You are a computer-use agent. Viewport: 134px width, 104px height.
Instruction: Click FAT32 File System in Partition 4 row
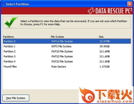click(62, 61)
